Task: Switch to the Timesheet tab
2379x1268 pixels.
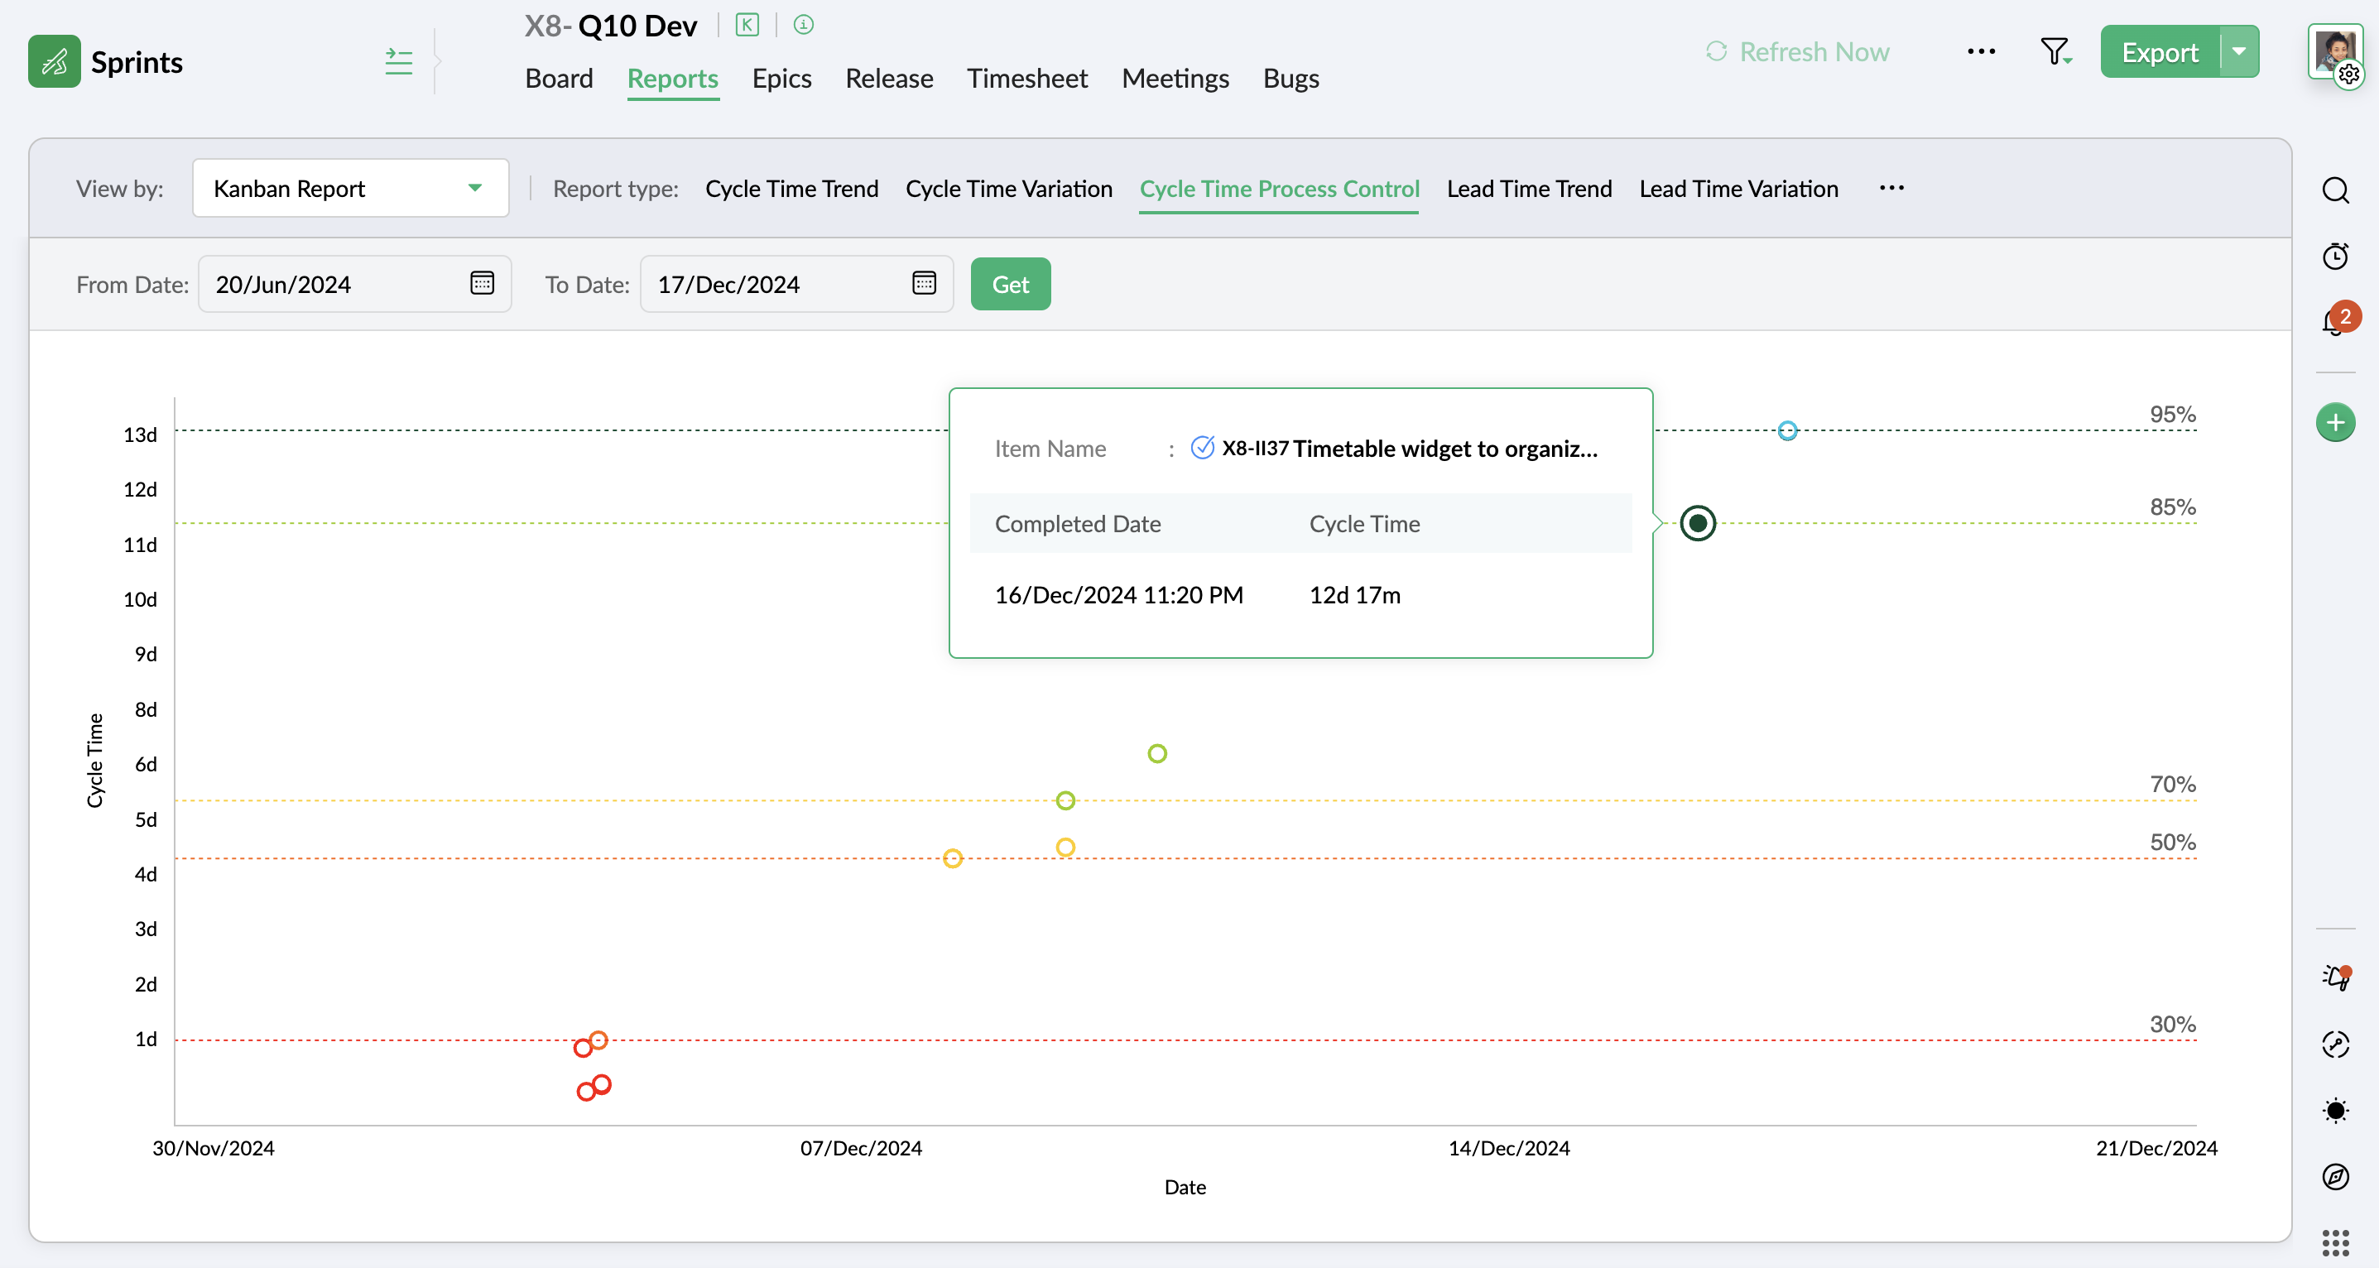Action: (1026, 79)
